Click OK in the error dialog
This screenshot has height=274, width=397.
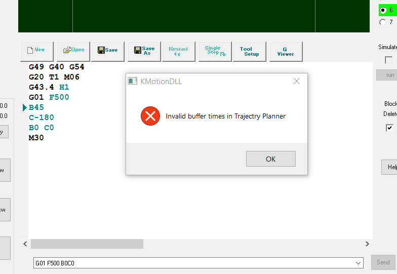[270, 159]
